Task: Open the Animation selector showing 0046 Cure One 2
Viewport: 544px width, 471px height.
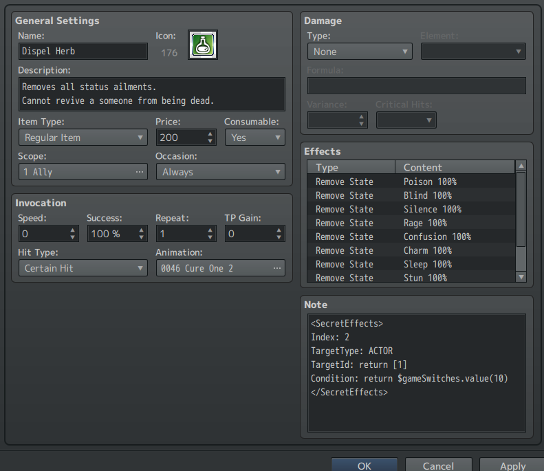Action: (221, 268)
